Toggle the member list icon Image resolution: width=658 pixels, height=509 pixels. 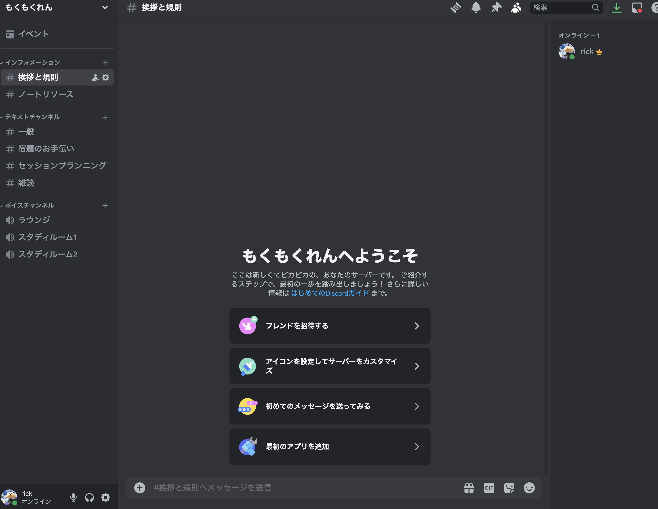pos(516,8)
